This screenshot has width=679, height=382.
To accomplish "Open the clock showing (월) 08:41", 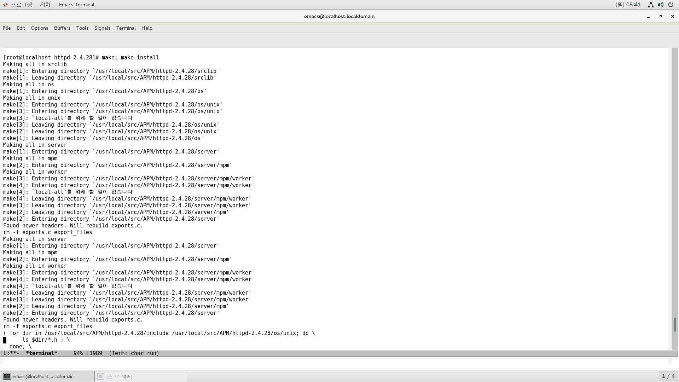I will tap(628, 5).
